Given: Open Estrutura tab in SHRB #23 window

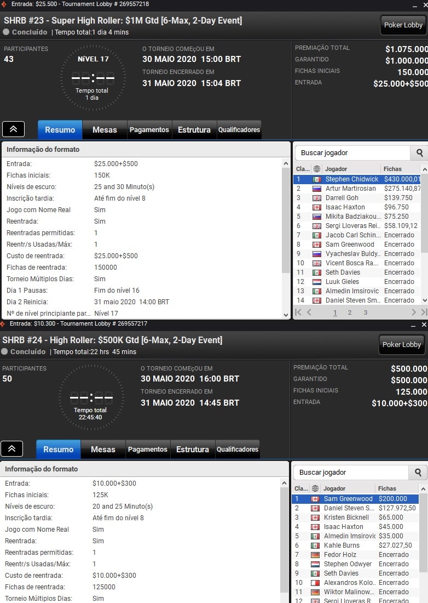Looking at the screenshot, I should (x=194, y=129).
